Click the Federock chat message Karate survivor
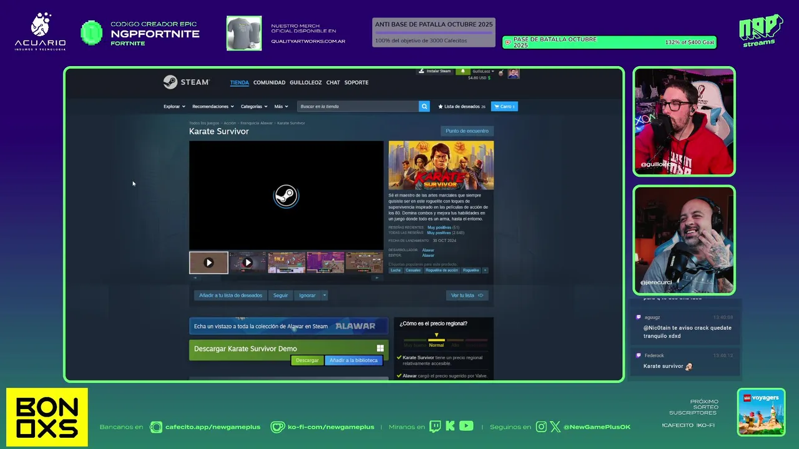Image resolution: width=799 pixels, height=449 pixels. click(668, 366)
